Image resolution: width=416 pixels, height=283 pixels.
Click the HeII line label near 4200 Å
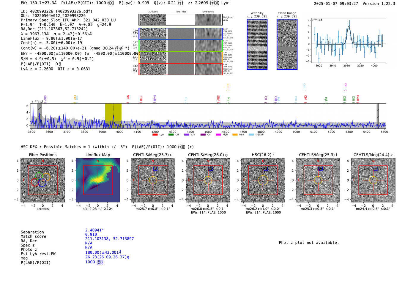click(x=155, y=99)
